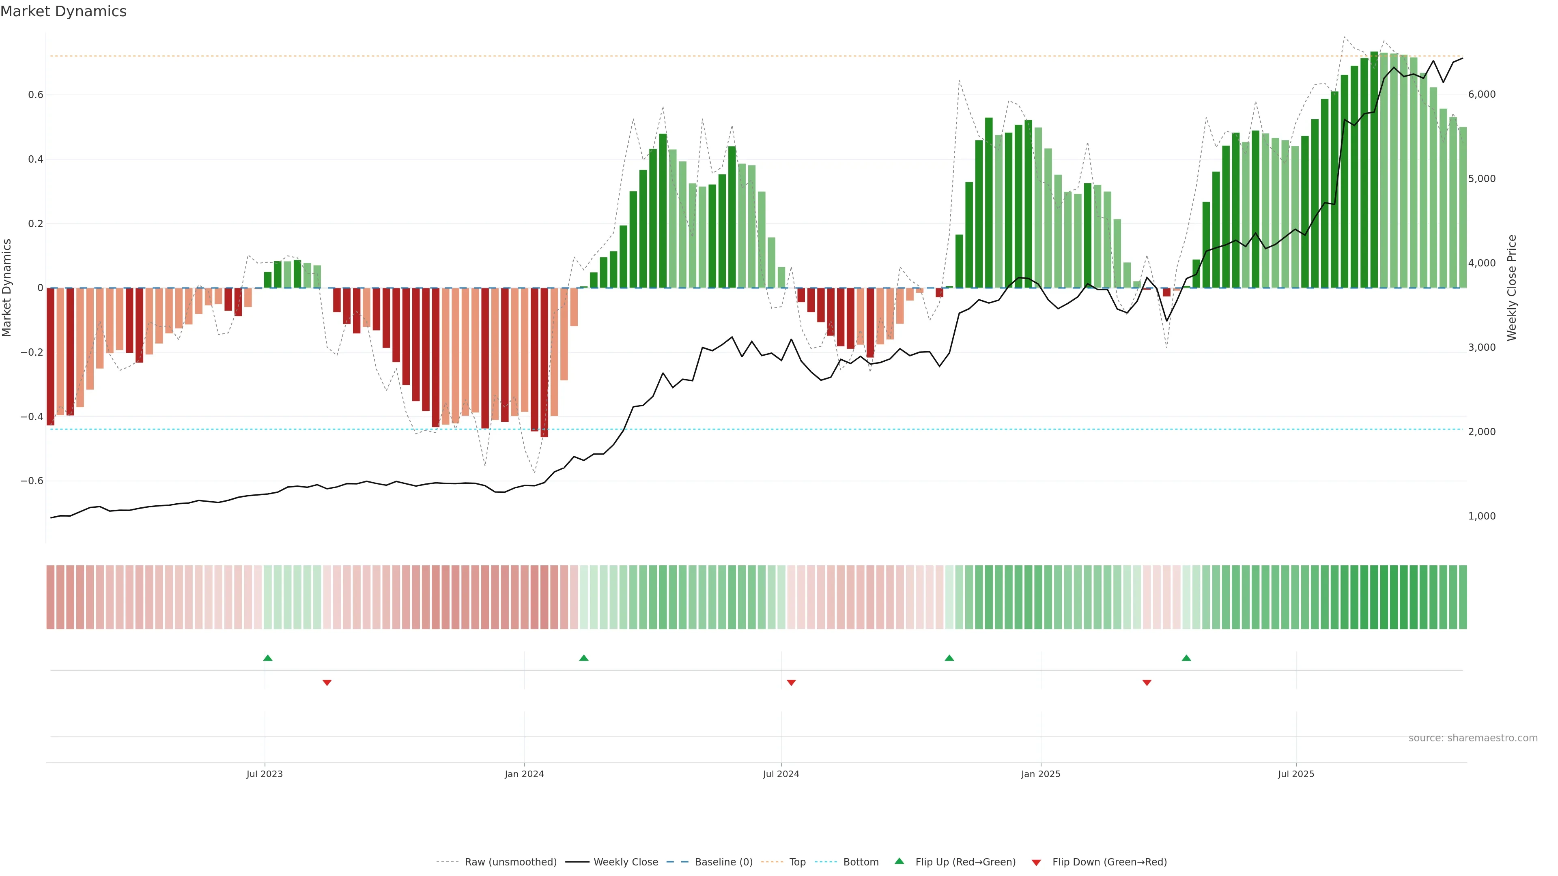
Task: Click the last red Flip Down marker
Action: pos(1147,683)
